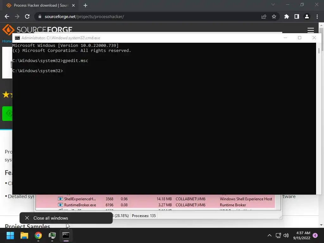Close the cmd.exe window
Viewport: 324px width, 243px height.
pos(314,38)
